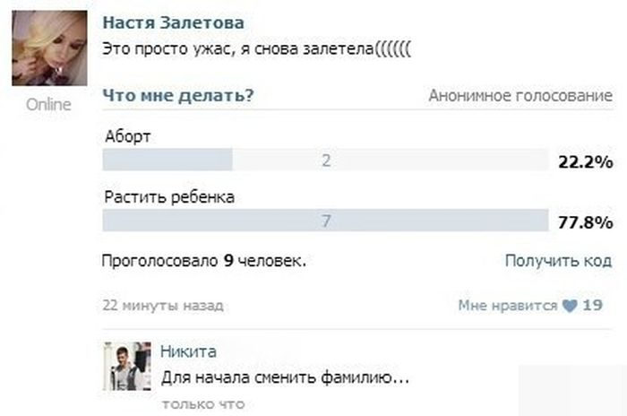The image size is (627, 416).
Task: Open the '22 минуты назад' post timestamp
Action: (x=163, y=306)
